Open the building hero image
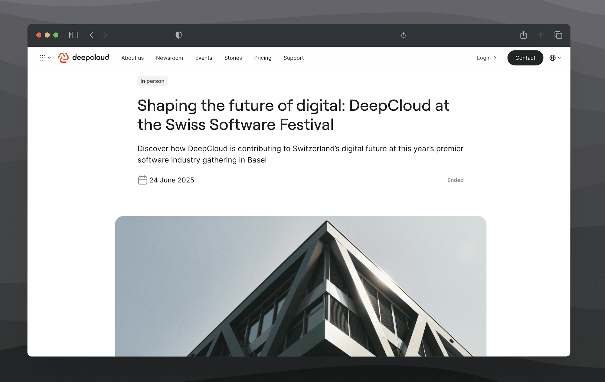 pos(300,286)
